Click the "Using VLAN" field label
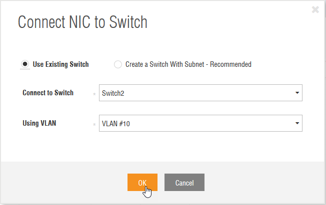326x205 pixels. point(39,123)
